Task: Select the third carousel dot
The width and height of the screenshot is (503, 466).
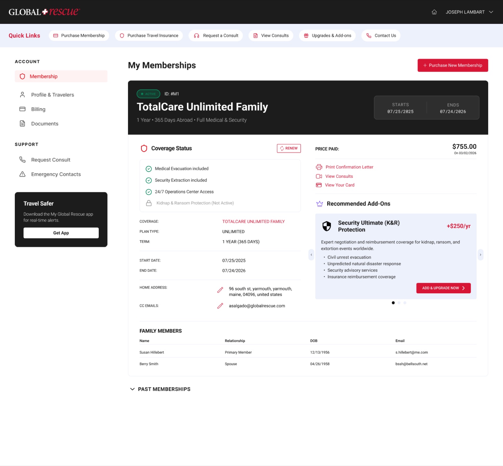Action: pyautogui.click(x=405, y=303)
